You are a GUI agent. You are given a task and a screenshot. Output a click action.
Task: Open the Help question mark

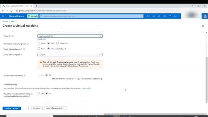tap(170, 16)
